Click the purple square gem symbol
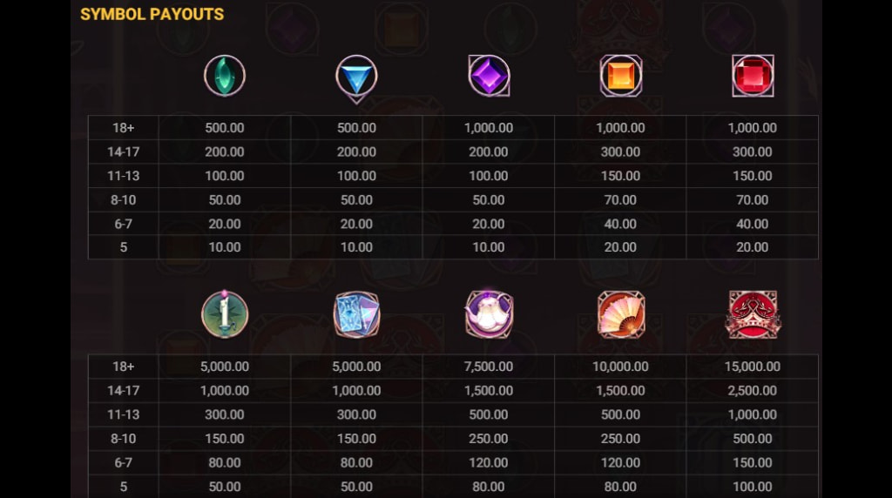Image resolution: width=892 pixels, height=498 pixels. point(488,76)
